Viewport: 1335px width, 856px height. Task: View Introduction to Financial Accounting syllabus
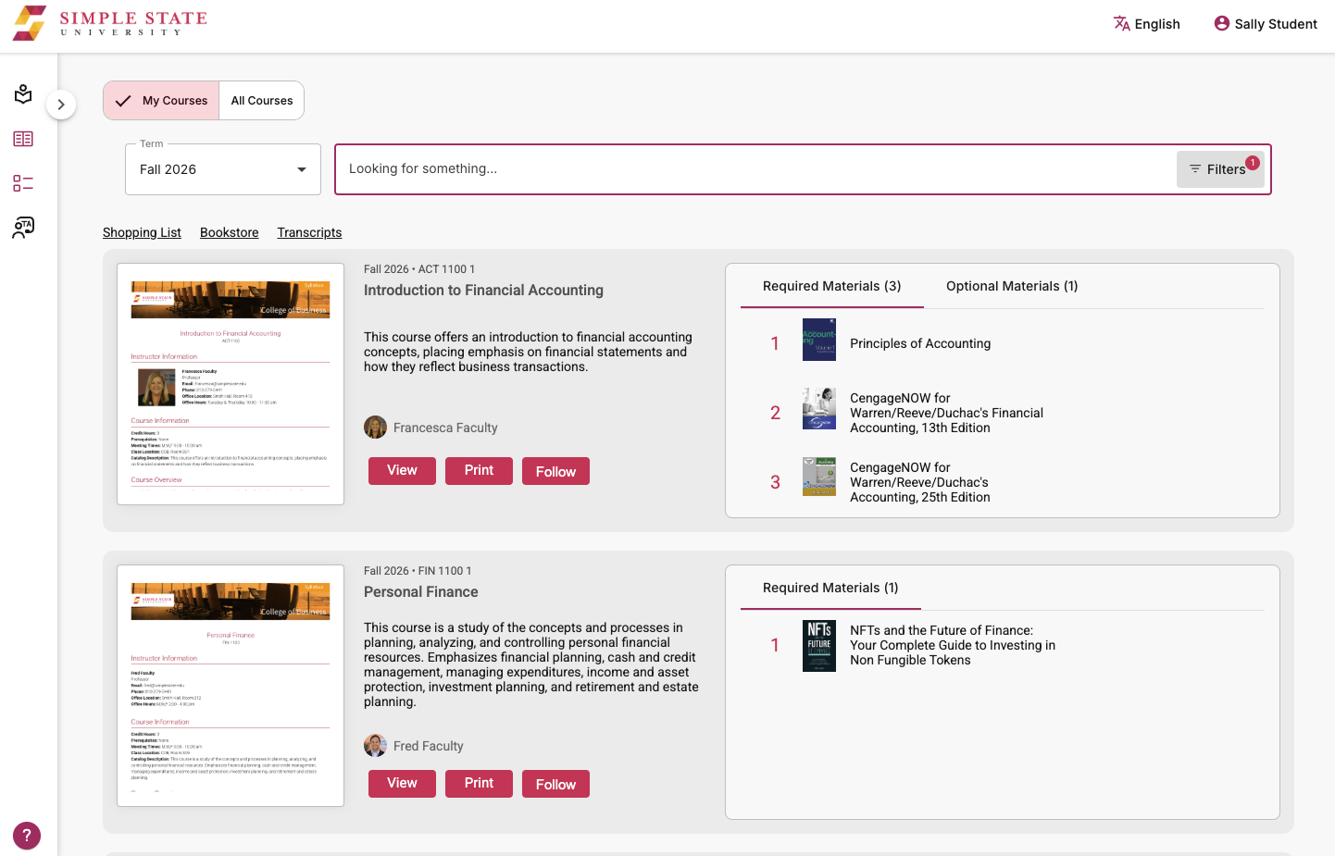click(402, 471)
